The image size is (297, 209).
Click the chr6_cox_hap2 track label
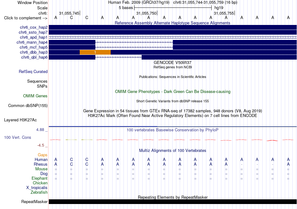[x=34, y=27]
